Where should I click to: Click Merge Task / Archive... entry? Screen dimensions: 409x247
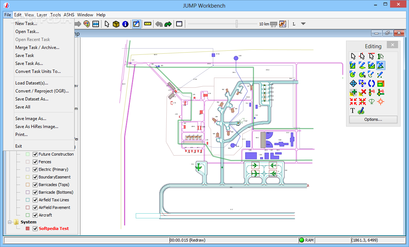[37, 47]
